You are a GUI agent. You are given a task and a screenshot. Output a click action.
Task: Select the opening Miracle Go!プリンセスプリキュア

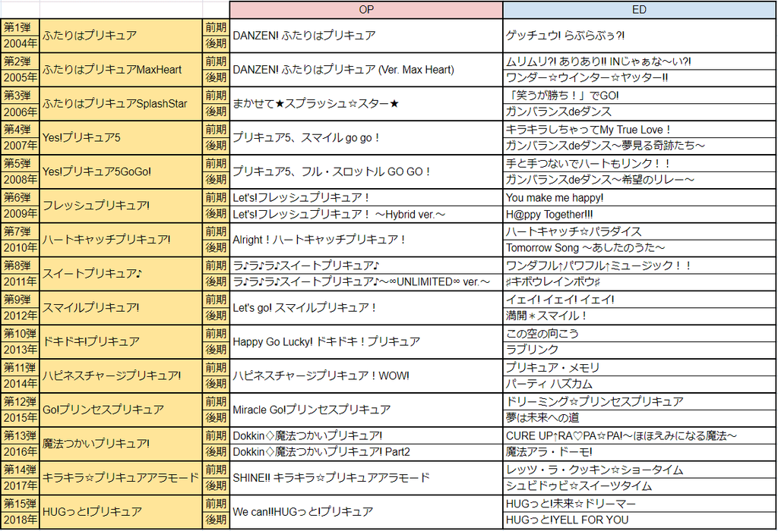point(366,410)
